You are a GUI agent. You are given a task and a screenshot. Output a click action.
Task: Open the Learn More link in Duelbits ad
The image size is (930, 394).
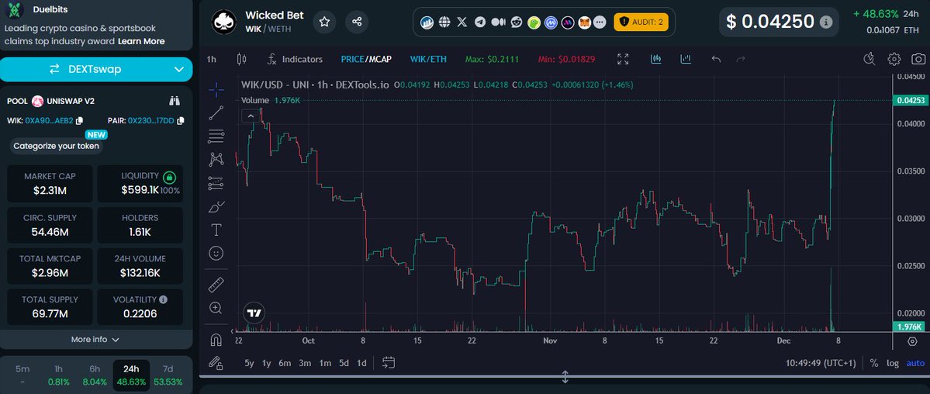pyautogui.click(x=141, y=41)
